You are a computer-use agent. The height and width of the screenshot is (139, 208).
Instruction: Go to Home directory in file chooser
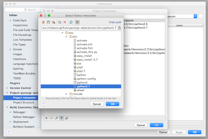click(x=43, y=22)
